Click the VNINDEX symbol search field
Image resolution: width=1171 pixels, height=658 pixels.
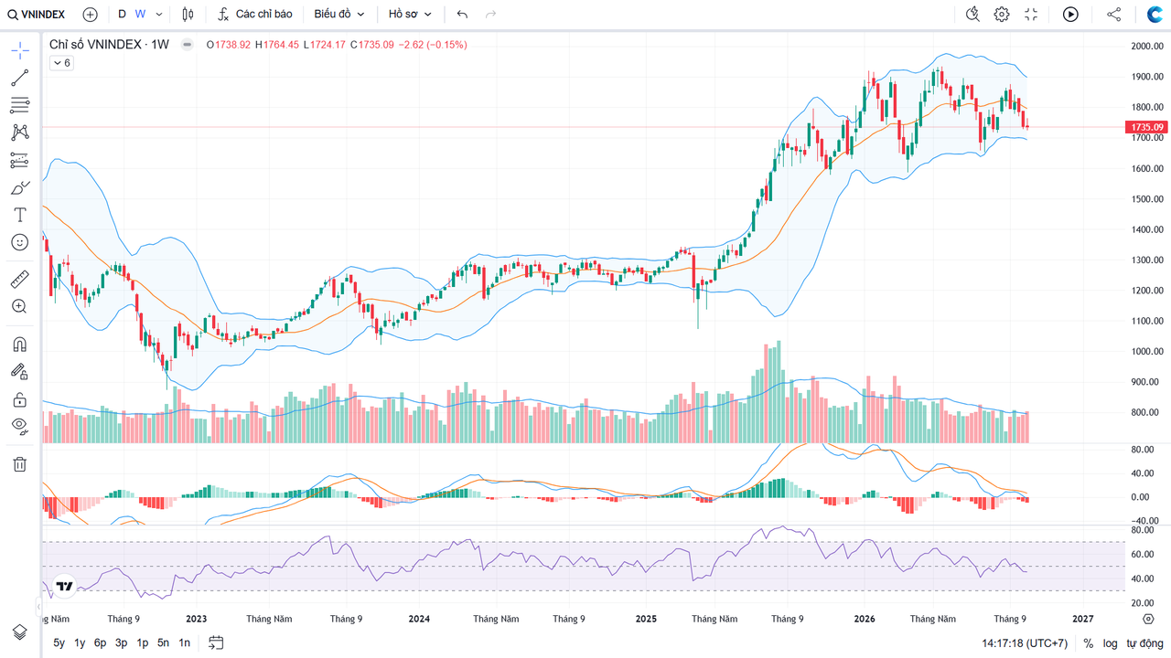click(37, 15)
